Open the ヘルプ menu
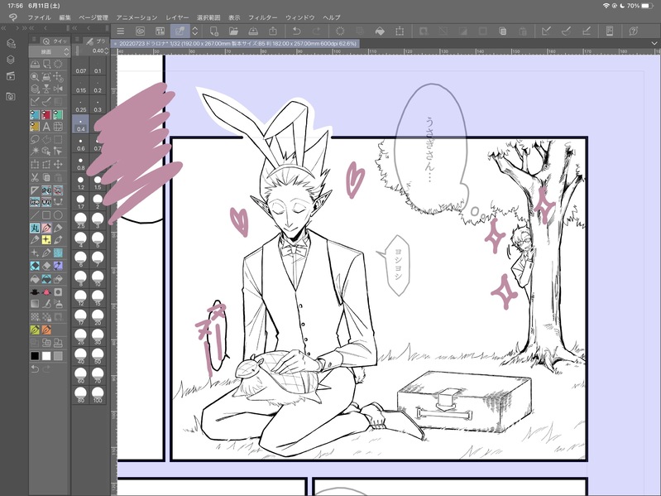 (x=332, y=17)
